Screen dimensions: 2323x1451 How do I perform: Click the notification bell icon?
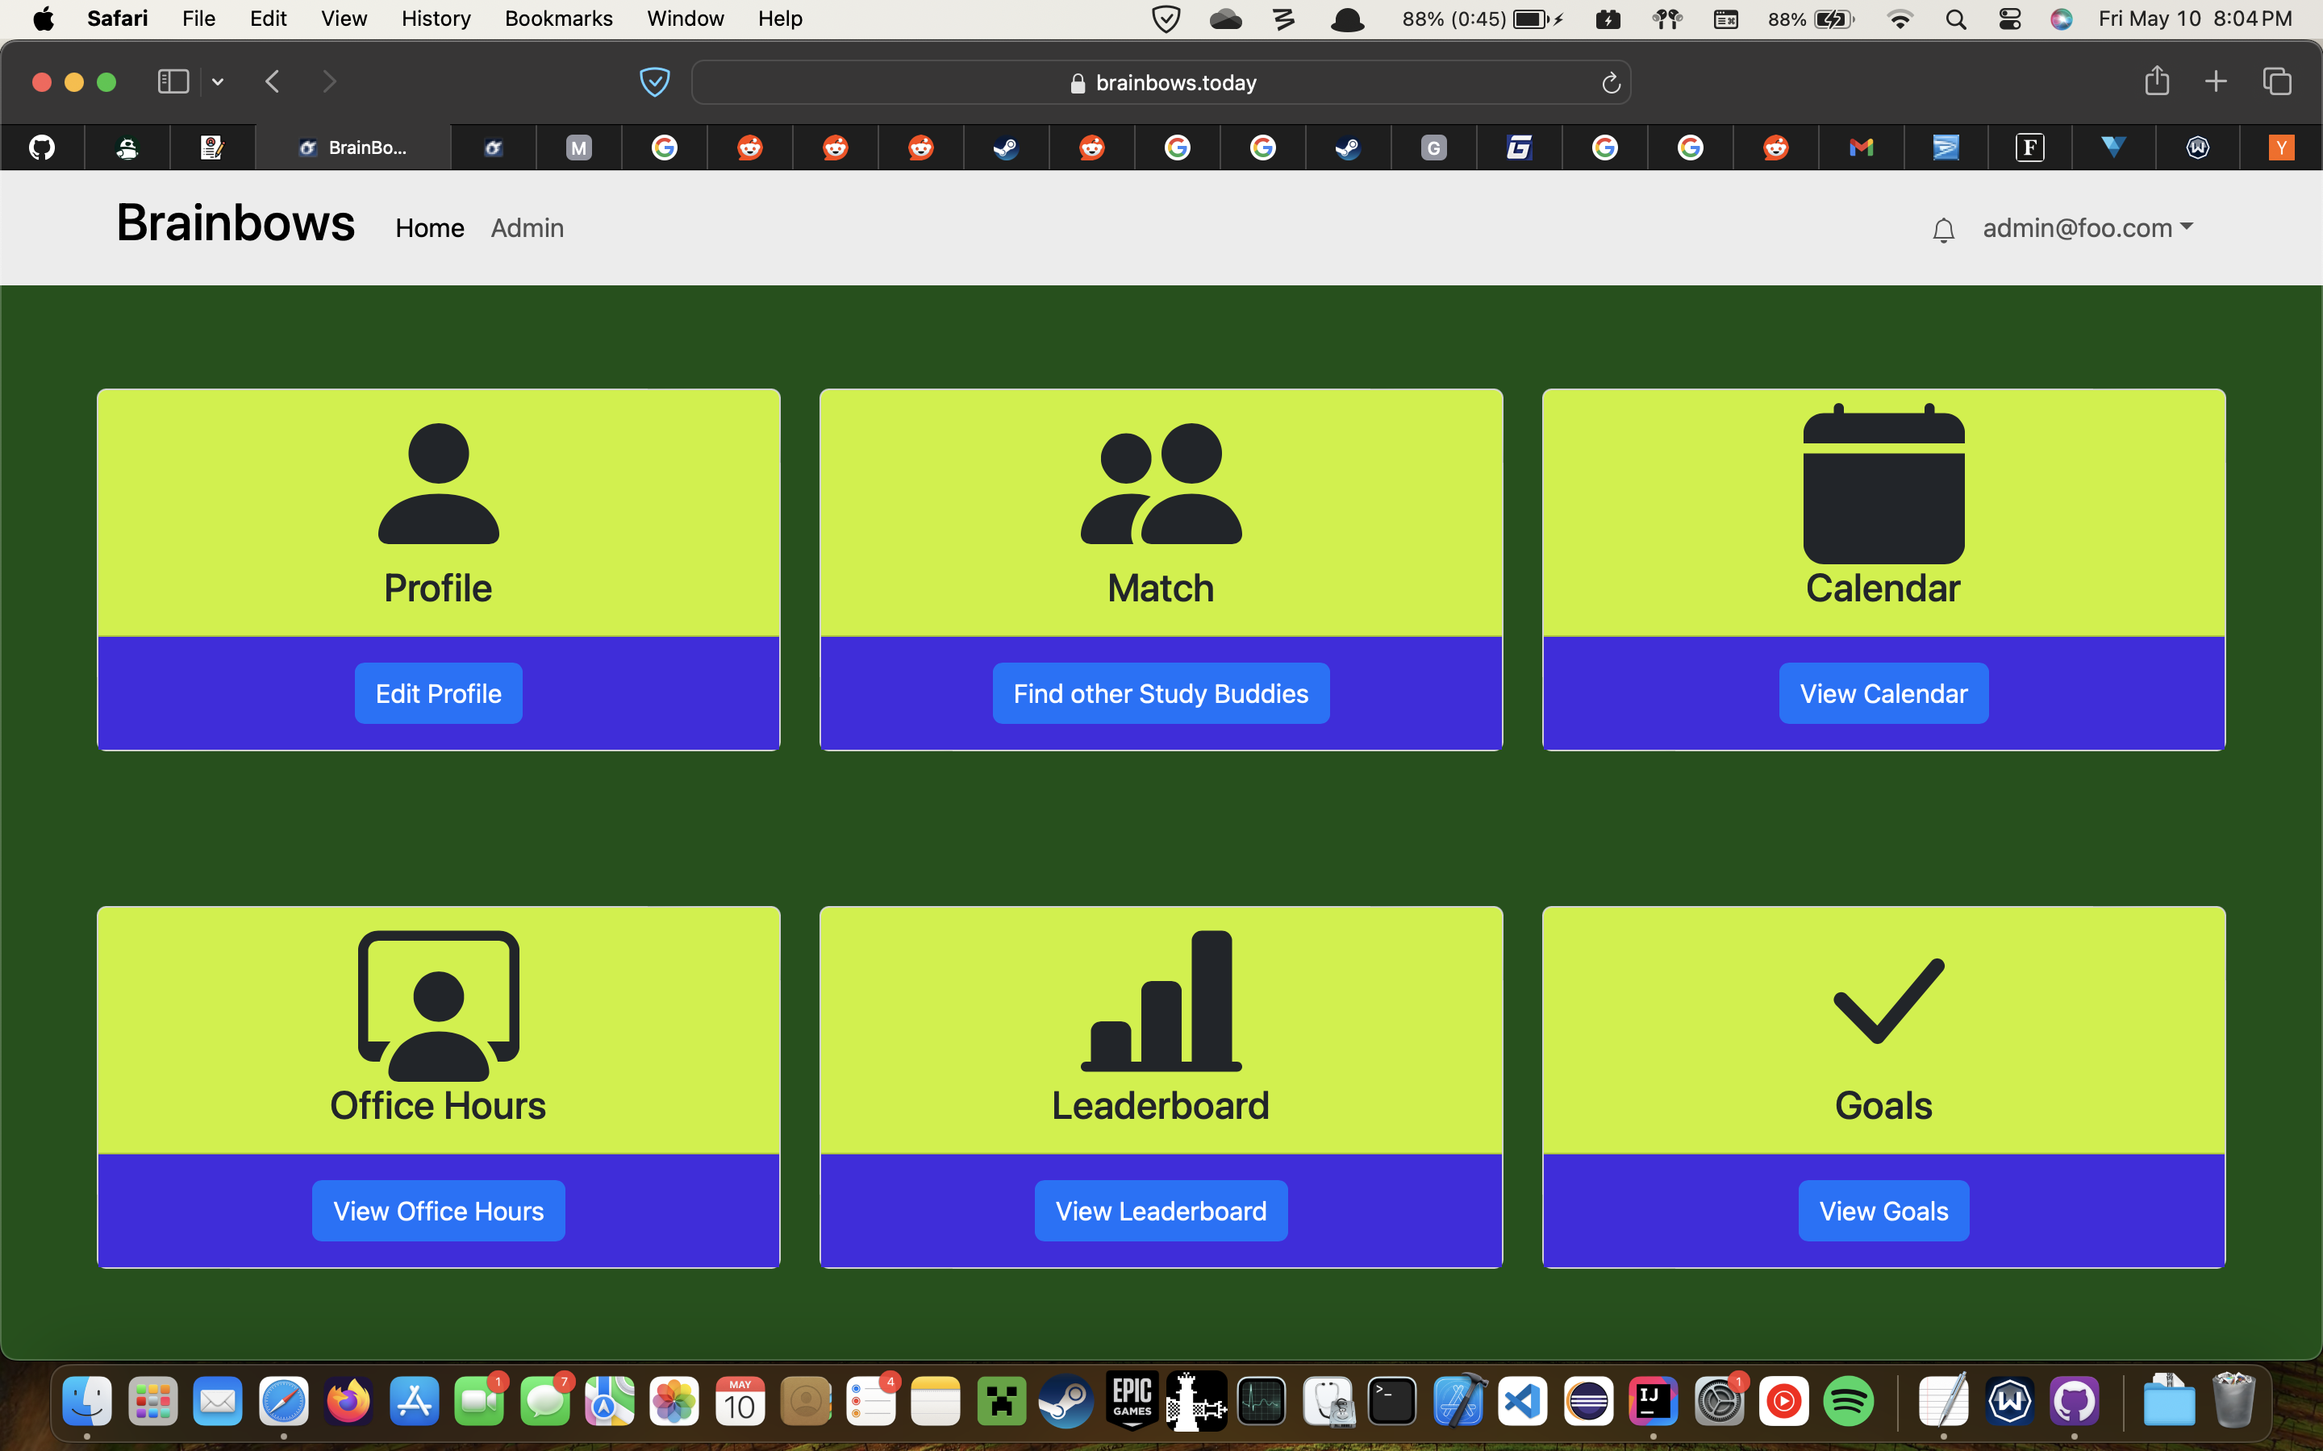point(1943,231)
